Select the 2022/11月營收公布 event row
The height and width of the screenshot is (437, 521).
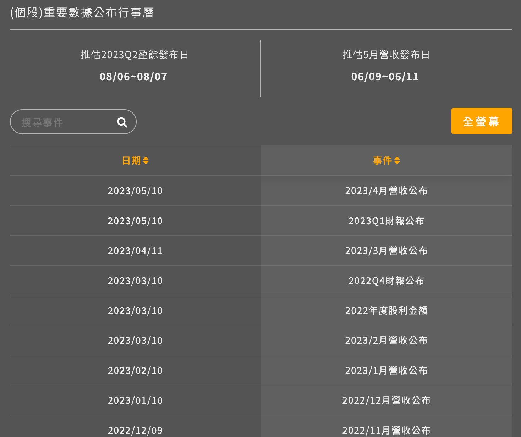coord(386,430)
